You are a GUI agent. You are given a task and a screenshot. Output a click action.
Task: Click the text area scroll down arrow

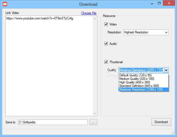(94, 113)
